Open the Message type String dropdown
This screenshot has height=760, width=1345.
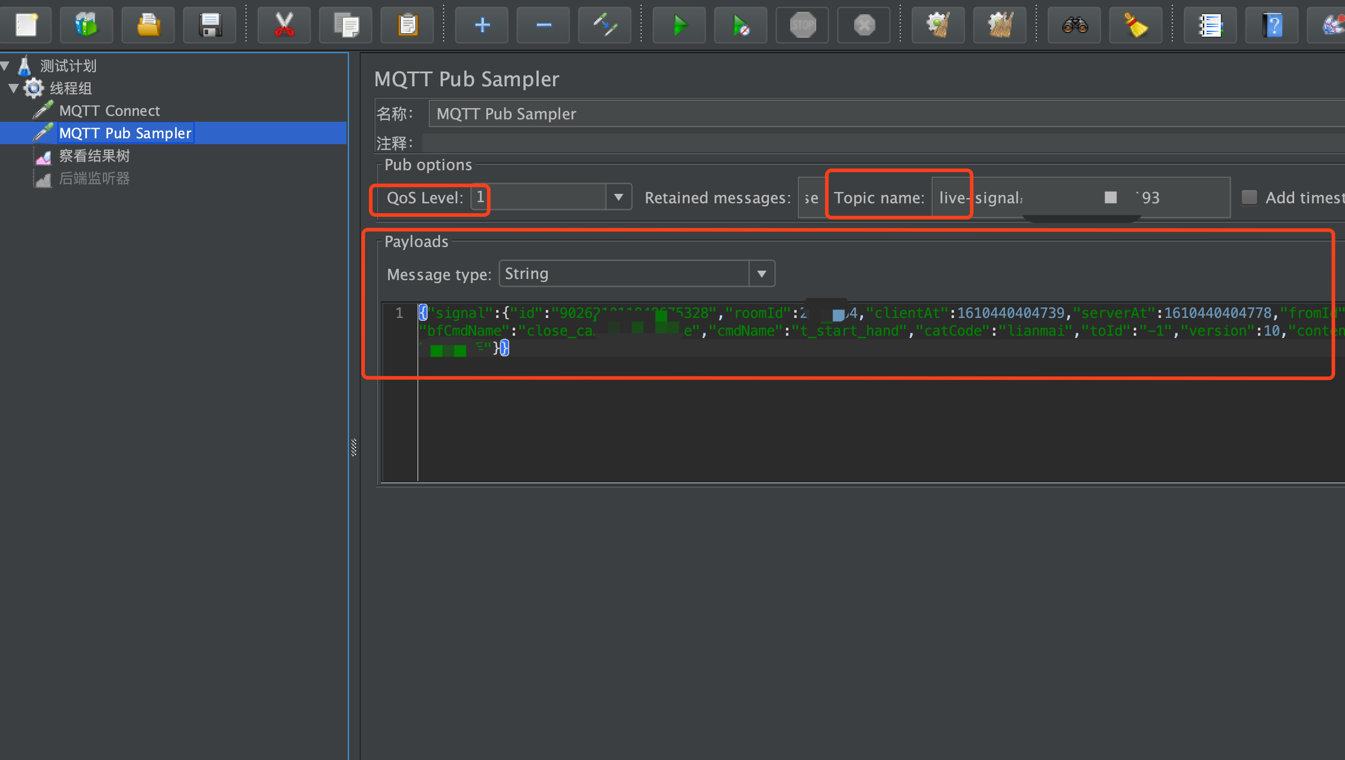click(x=761, y=274)
